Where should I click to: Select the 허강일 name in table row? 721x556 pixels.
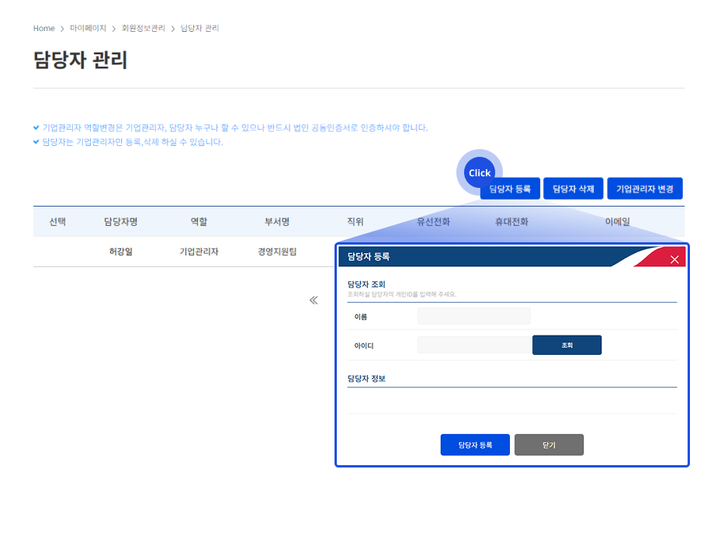click(120, 252)
